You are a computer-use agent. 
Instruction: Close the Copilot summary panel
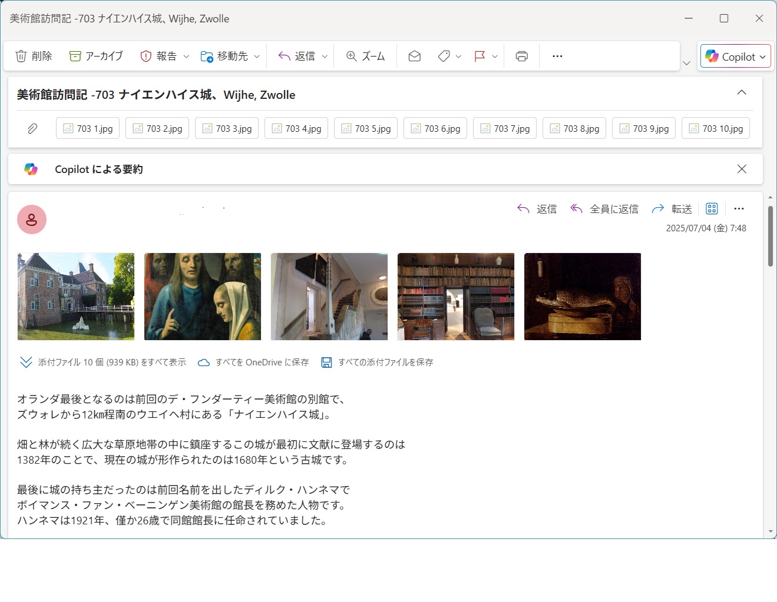[x=742, y=169]
